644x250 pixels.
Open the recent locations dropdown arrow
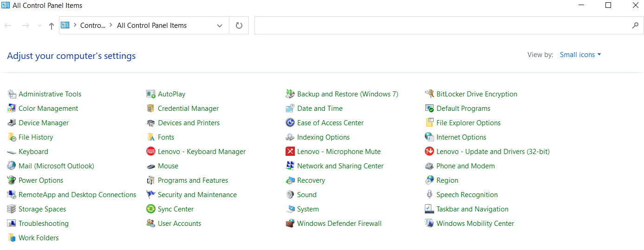[39, 26]
